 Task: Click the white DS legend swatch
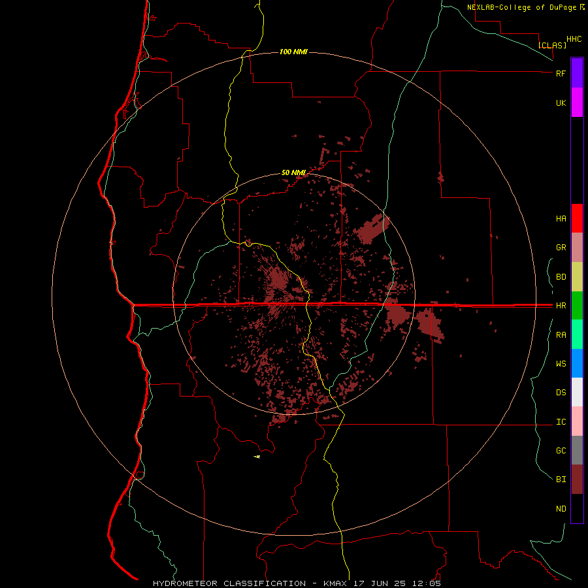coord(577,392)
